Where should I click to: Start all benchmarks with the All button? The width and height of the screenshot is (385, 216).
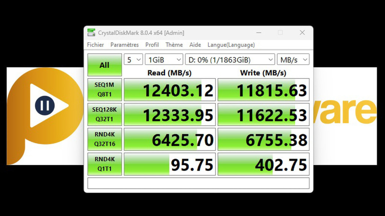tap(105, 65)
